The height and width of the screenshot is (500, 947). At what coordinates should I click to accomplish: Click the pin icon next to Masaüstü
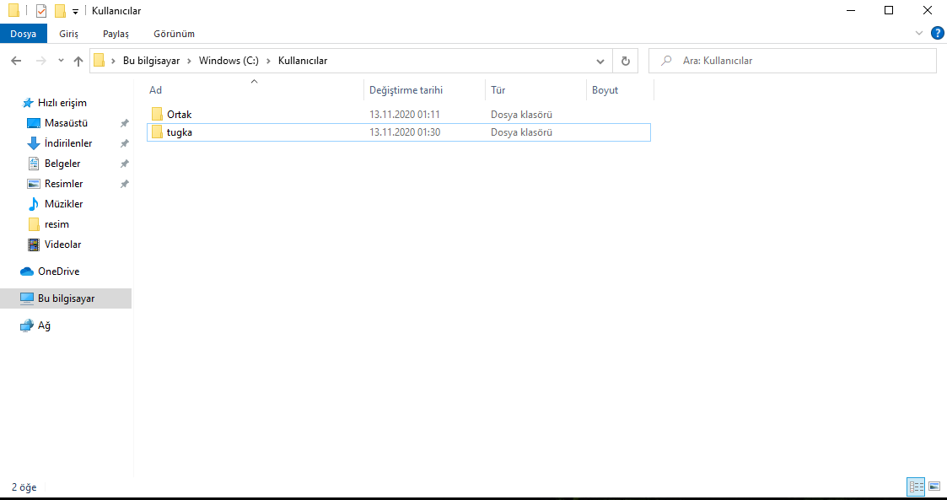click(125, 123)
